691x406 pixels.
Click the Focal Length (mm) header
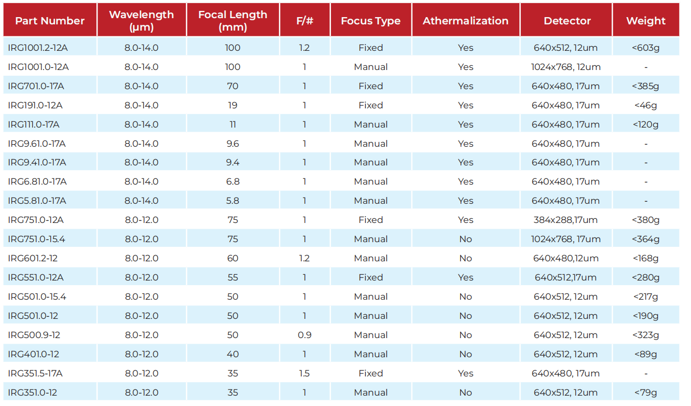coord(233,21)
